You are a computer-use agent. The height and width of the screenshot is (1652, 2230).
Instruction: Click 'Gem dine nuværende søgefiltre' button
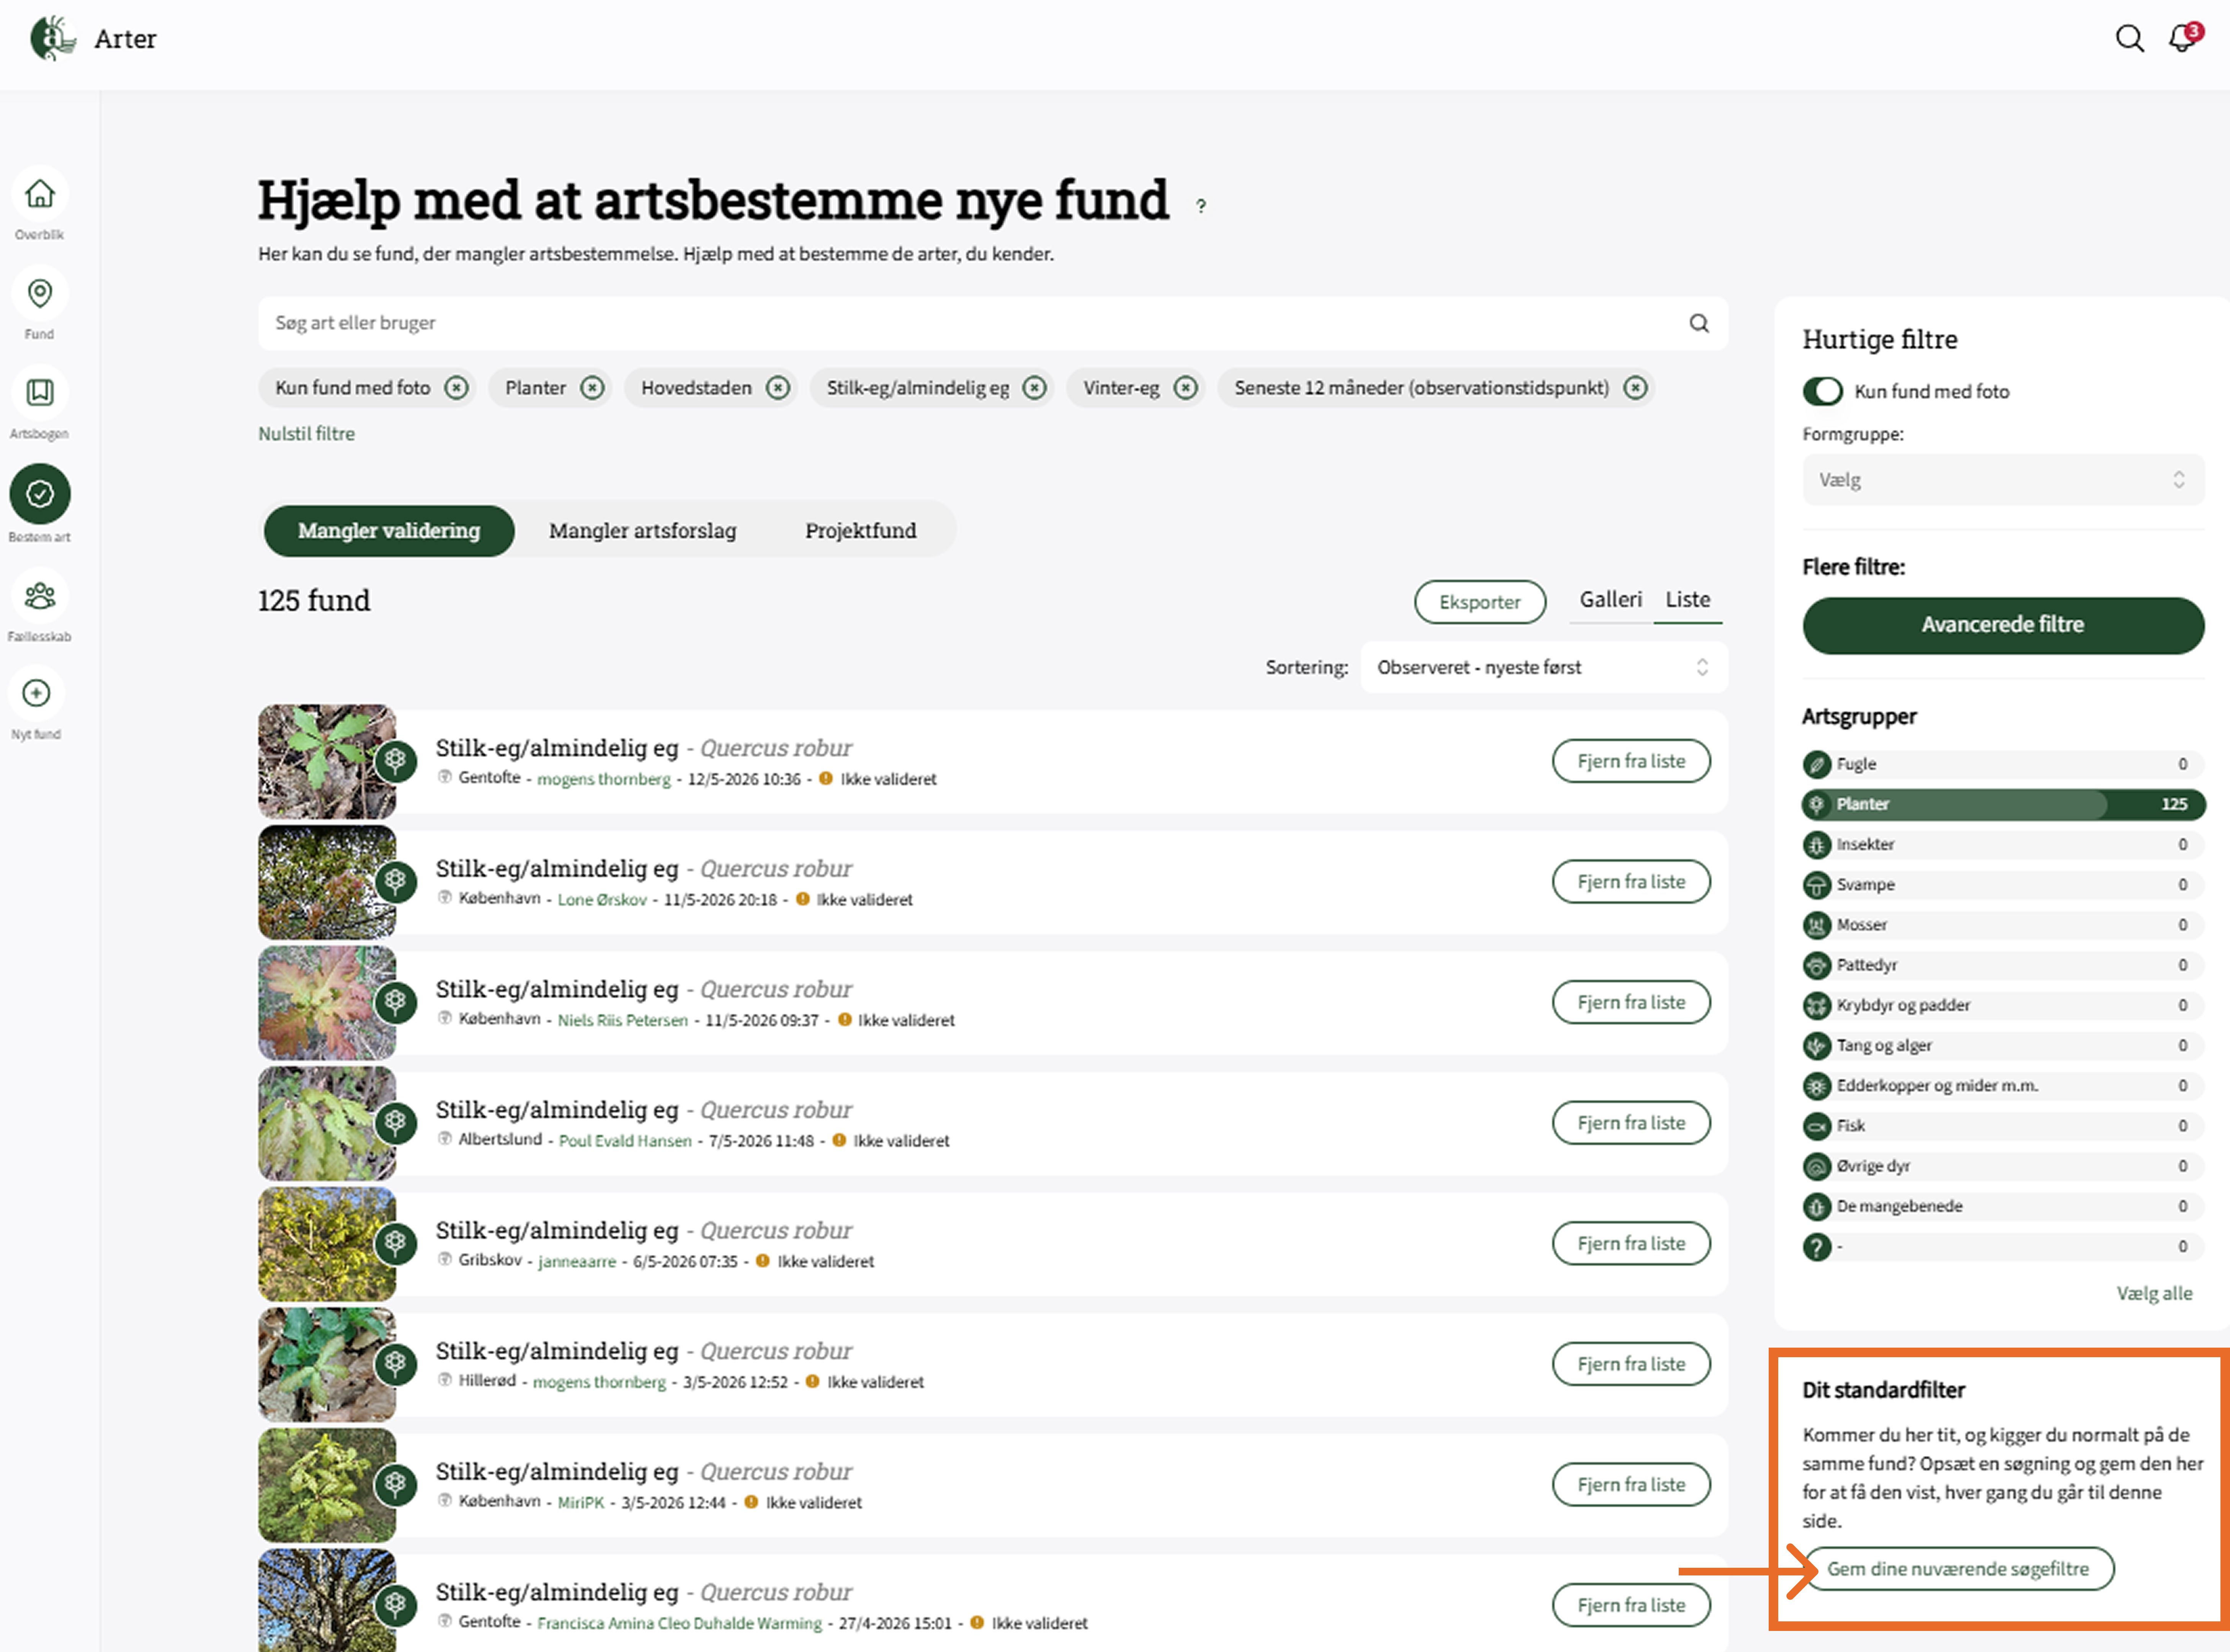(1958, 1569)
